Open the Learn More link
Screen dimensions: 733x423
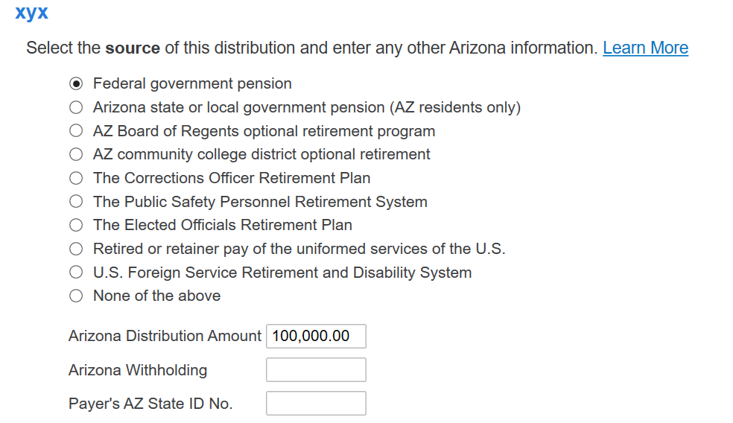coord(645,48)
